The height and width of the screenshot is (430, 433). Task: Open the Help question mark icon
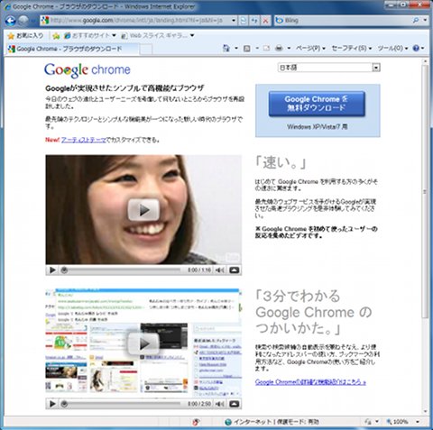click(416, 48)
